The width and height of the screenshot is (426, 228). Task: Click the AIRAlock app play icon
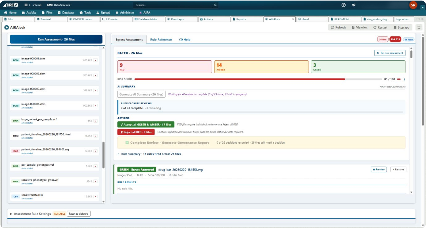point(7,27)
